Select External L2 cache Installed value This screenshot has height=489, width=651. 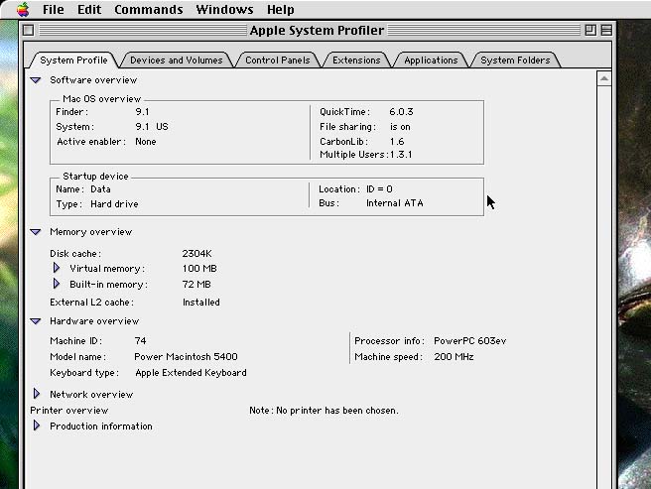coord(200,303)
